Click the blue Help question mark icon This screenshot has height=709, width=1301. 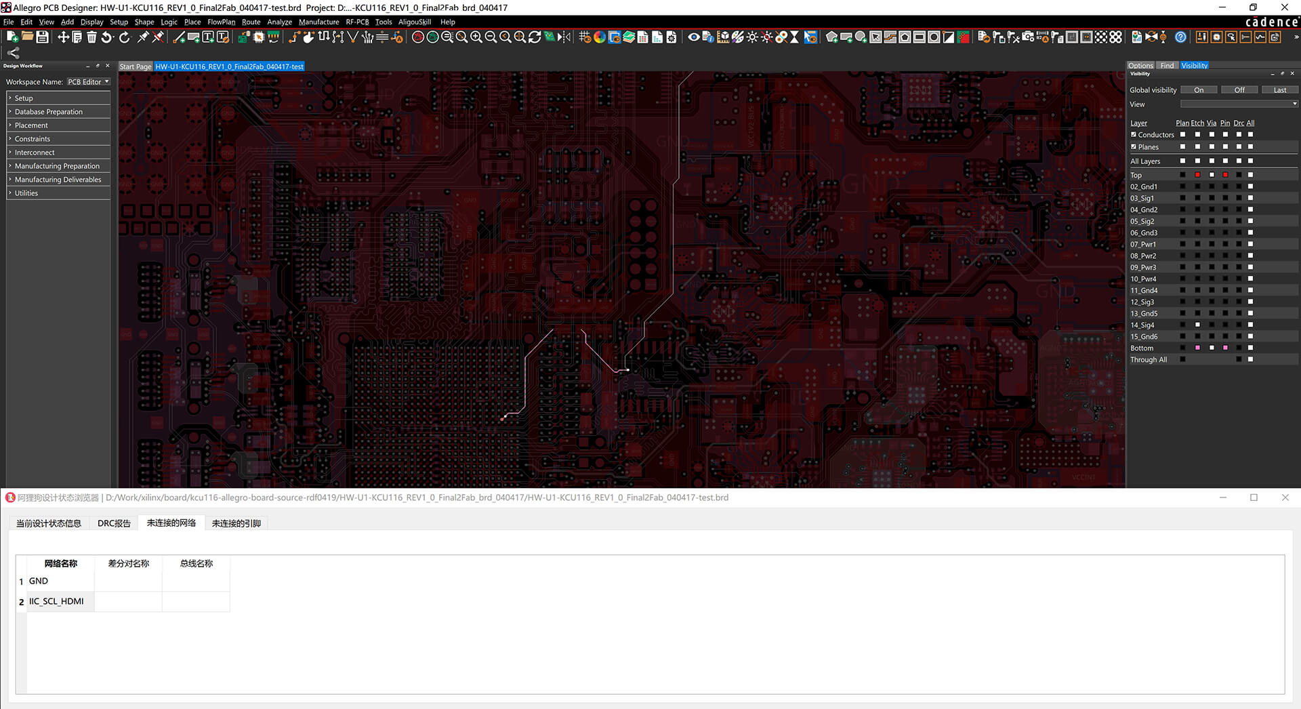coord(1180,37)
